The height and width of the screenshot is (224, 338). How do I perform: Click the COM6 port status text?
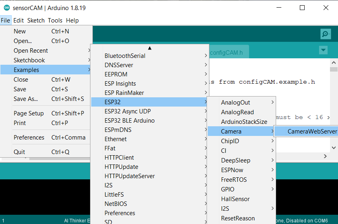(302, 221)
